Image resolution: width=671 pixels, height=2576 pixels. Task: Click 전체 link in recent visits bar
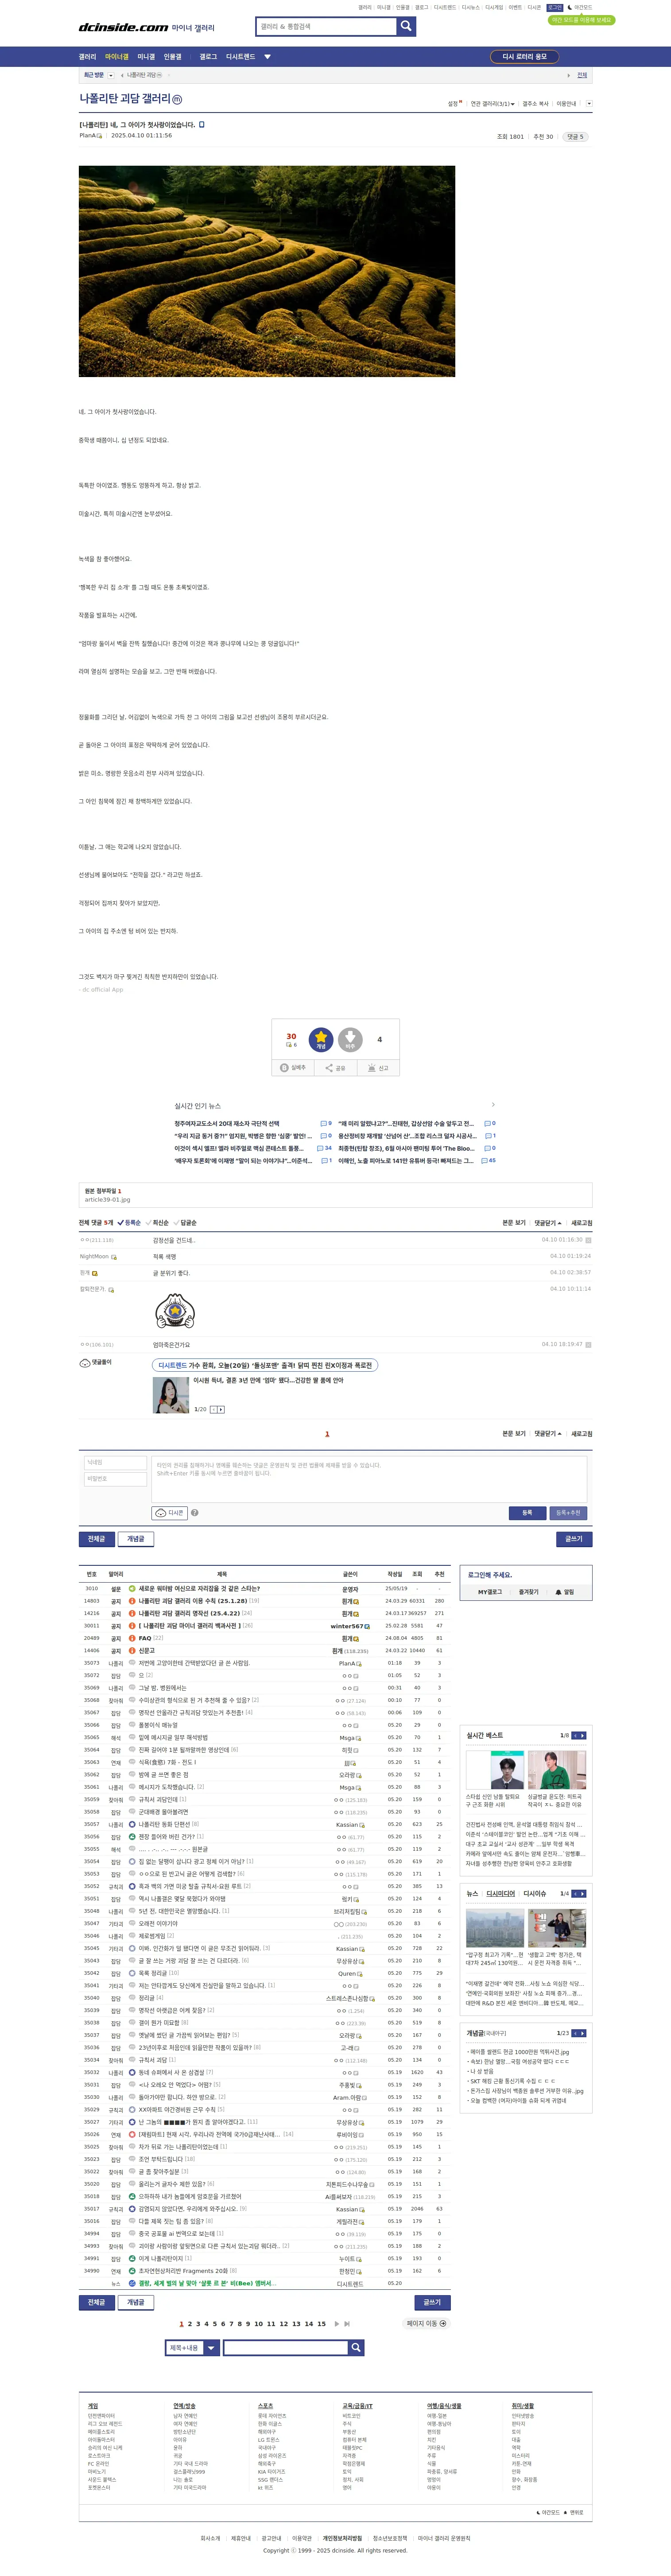click(x=582, y=75)
